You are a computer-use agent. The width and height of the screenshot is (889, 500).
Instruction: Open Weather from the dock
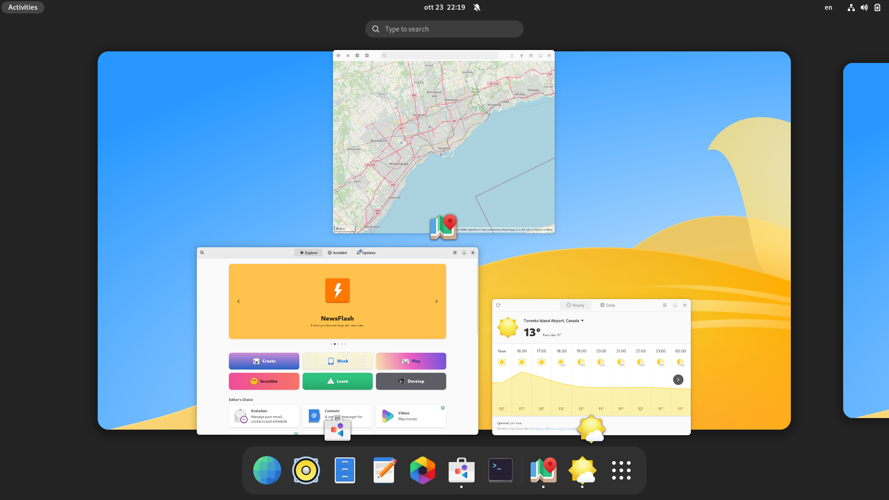click(x=582, y=470)
